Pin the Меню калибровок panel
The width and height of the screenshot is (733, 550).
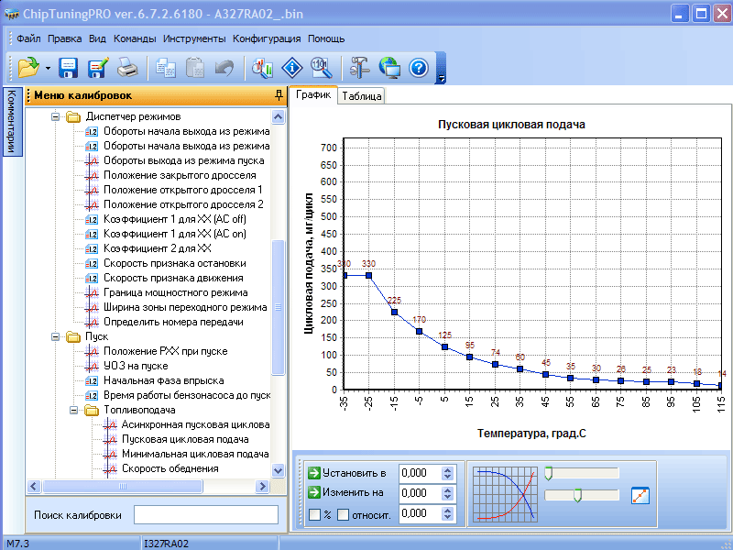point(279,95)
